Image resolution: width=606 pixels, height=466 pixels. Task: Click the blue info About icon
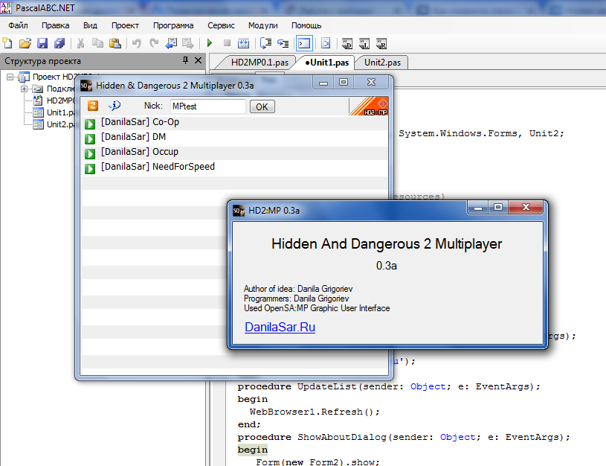[115, 106]
